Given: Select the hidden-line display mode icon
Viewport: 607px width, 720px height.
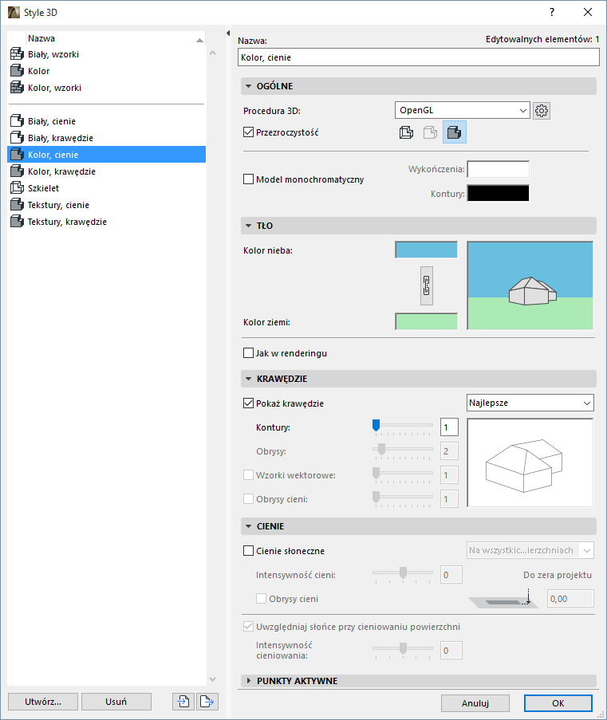Looking at the screenshot, I should coord(430,132).
